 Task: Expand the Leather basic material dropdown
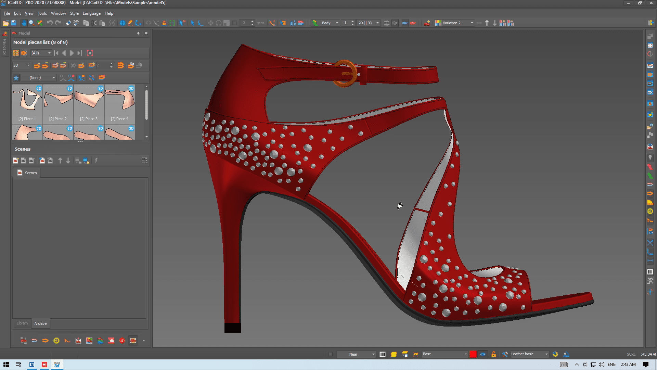click(546, 354)
